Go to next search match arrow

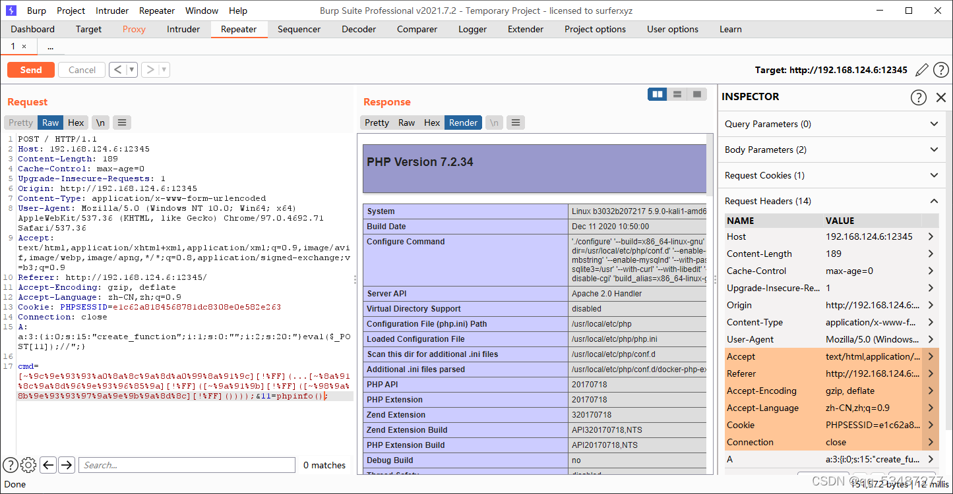67,465
